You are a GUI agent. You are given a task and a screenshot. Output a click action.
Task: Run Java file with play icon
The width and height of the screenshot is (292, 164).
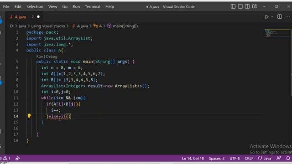[266, 17]
